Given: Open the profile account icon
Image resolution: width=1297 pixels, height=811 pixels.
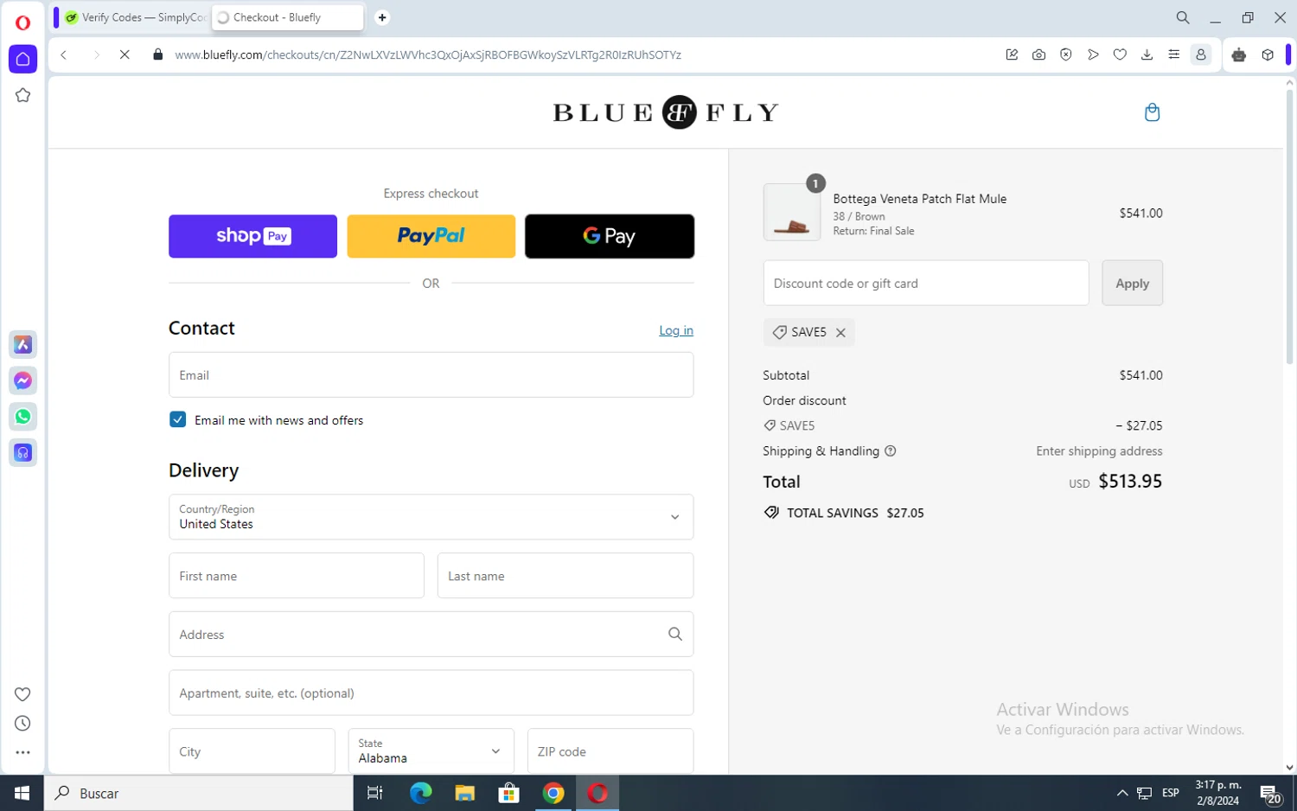Looking at the screenshot, I should point(1201,54).
